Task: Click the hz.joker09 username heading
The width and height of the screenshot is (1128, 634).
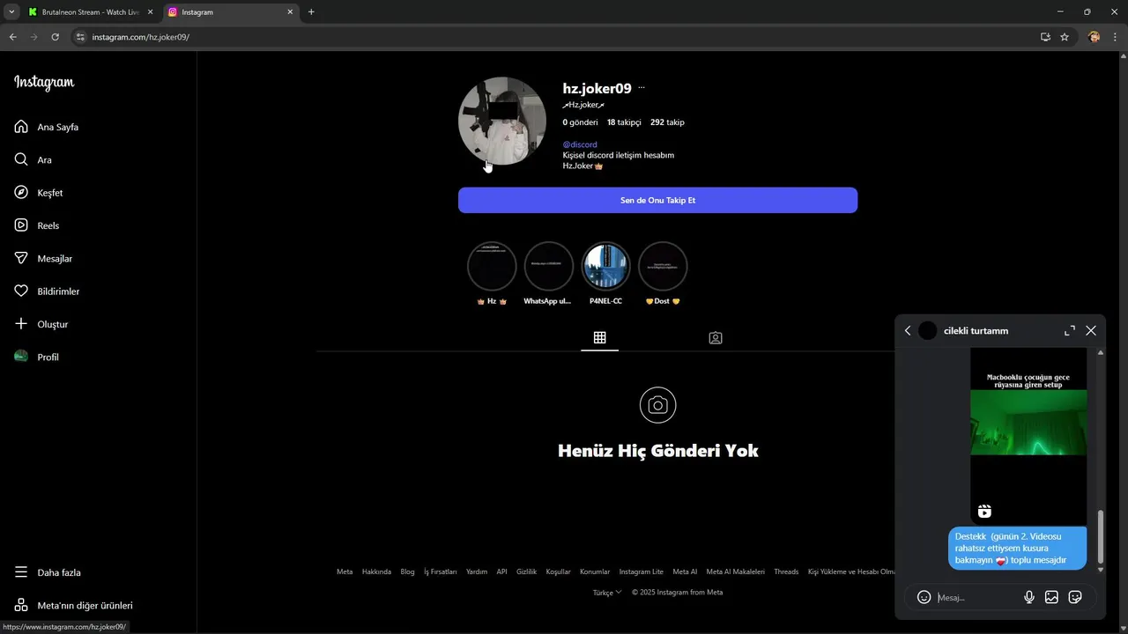Action: [597, 88]
